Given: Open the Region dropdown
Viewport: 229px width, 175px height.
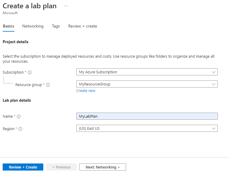Looking at the screenshot, I should click(147, 128).
